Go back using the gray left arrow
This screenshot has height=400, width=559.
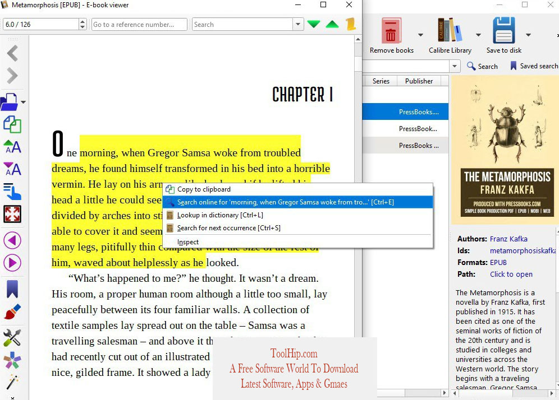12,53
